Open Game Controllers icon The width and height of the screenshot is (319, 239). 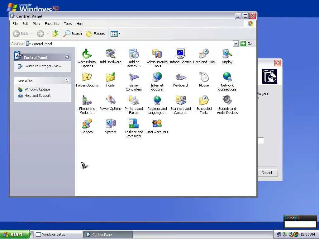pos(134,77)
